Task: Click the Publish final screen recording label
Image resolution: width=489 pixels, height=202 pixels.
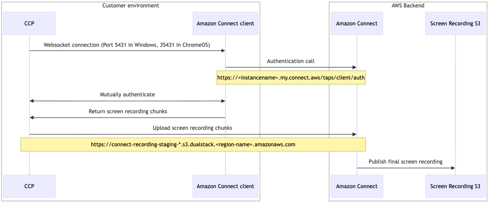Action: [x=406, y=162]
